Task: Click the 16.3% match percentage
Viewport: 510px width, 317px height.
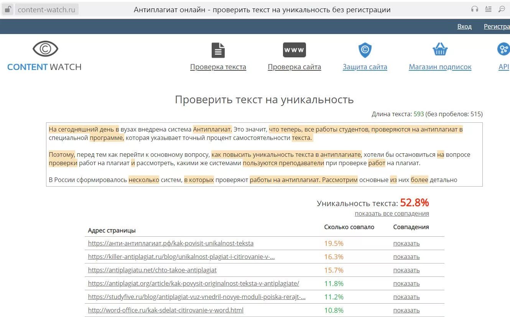Action: pos(334,257)
